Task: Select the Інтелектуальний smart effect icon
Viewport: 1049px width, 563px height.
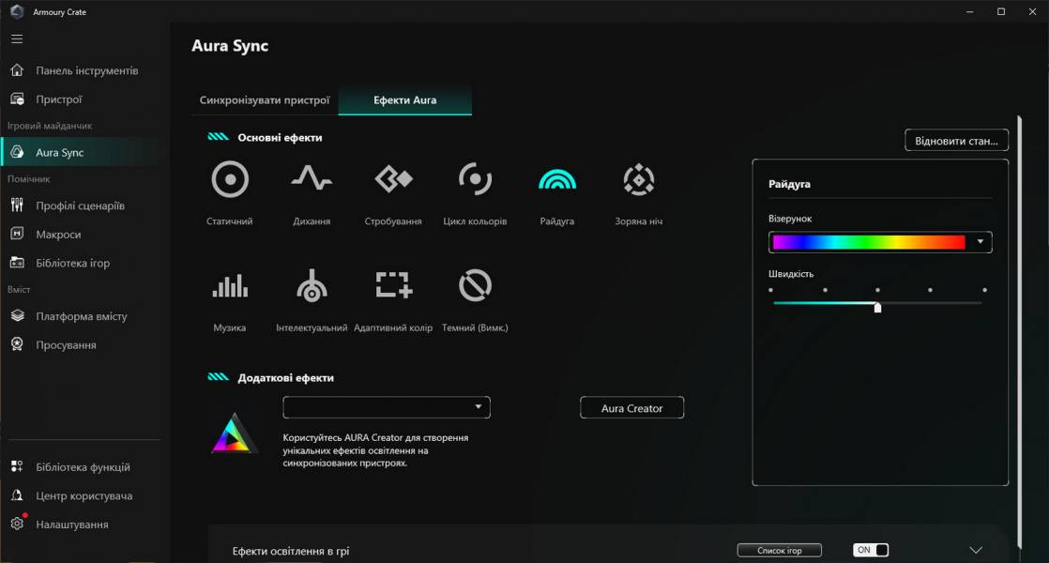Action: [312, 286]
